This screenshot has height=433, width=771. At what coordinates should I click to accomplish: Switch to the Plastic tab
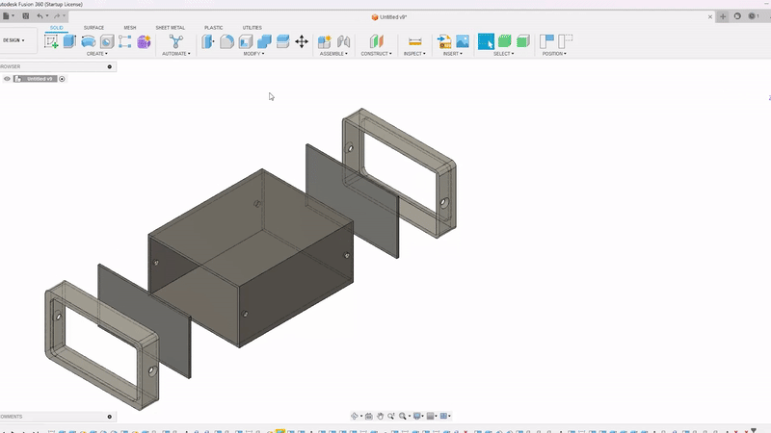tap(213, 28)
